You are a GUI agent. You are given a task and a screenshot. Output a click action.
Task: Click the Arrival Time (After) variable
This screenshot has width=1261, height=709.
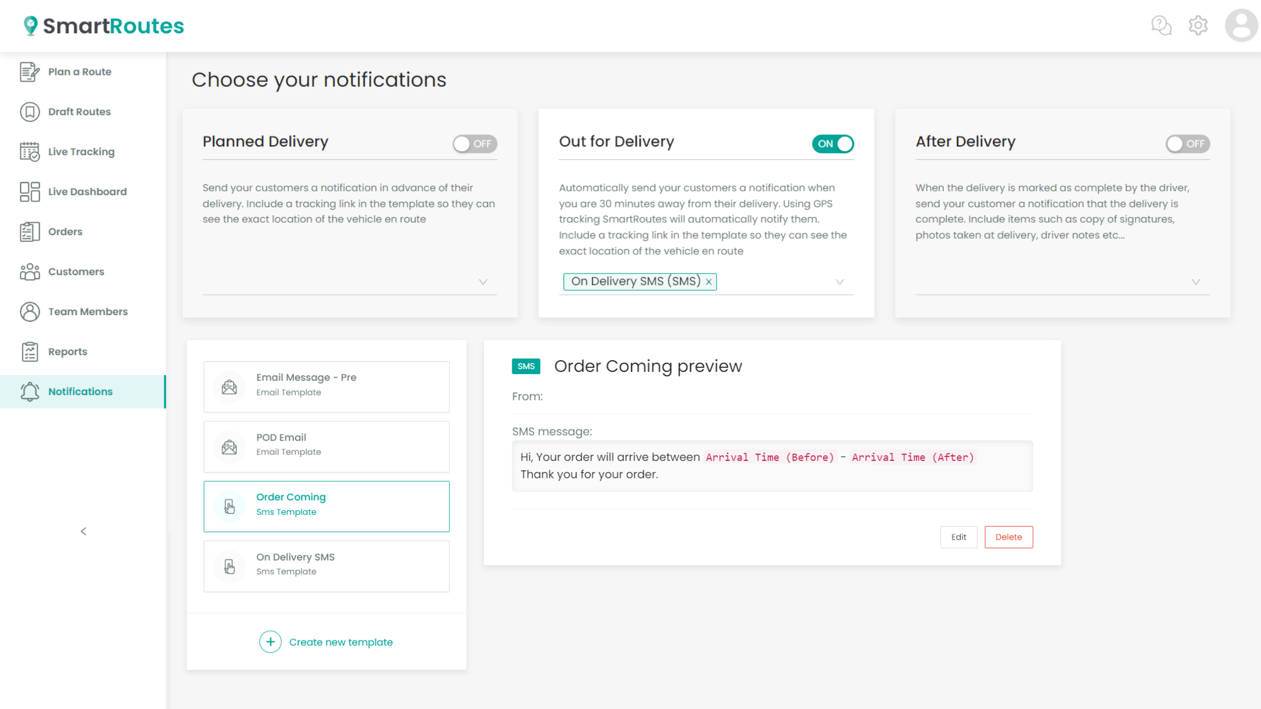[913, 457]
